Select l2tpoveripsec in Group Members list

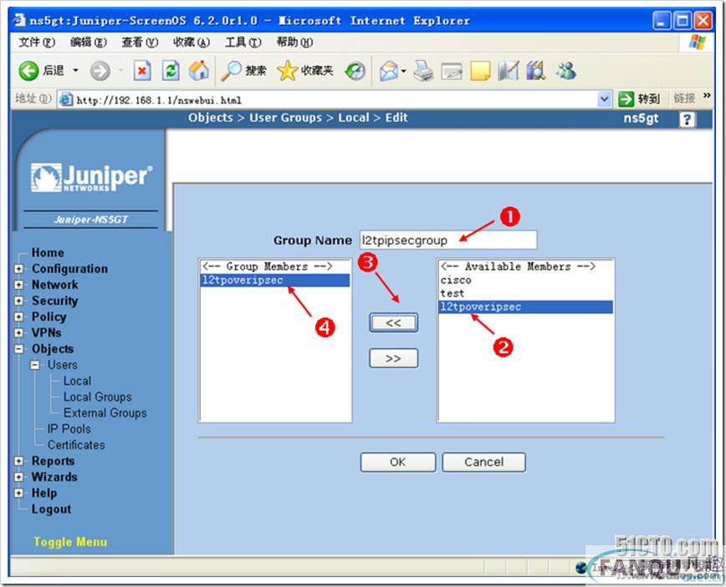pos(275,280)
